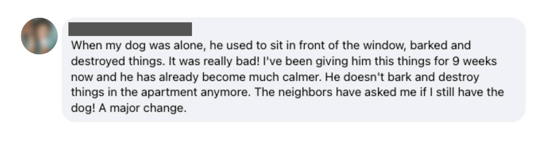This screenshot has height=159, width=539.
Task: Click the text "9 weeks" in comment
Action: [x=474, y=61]
